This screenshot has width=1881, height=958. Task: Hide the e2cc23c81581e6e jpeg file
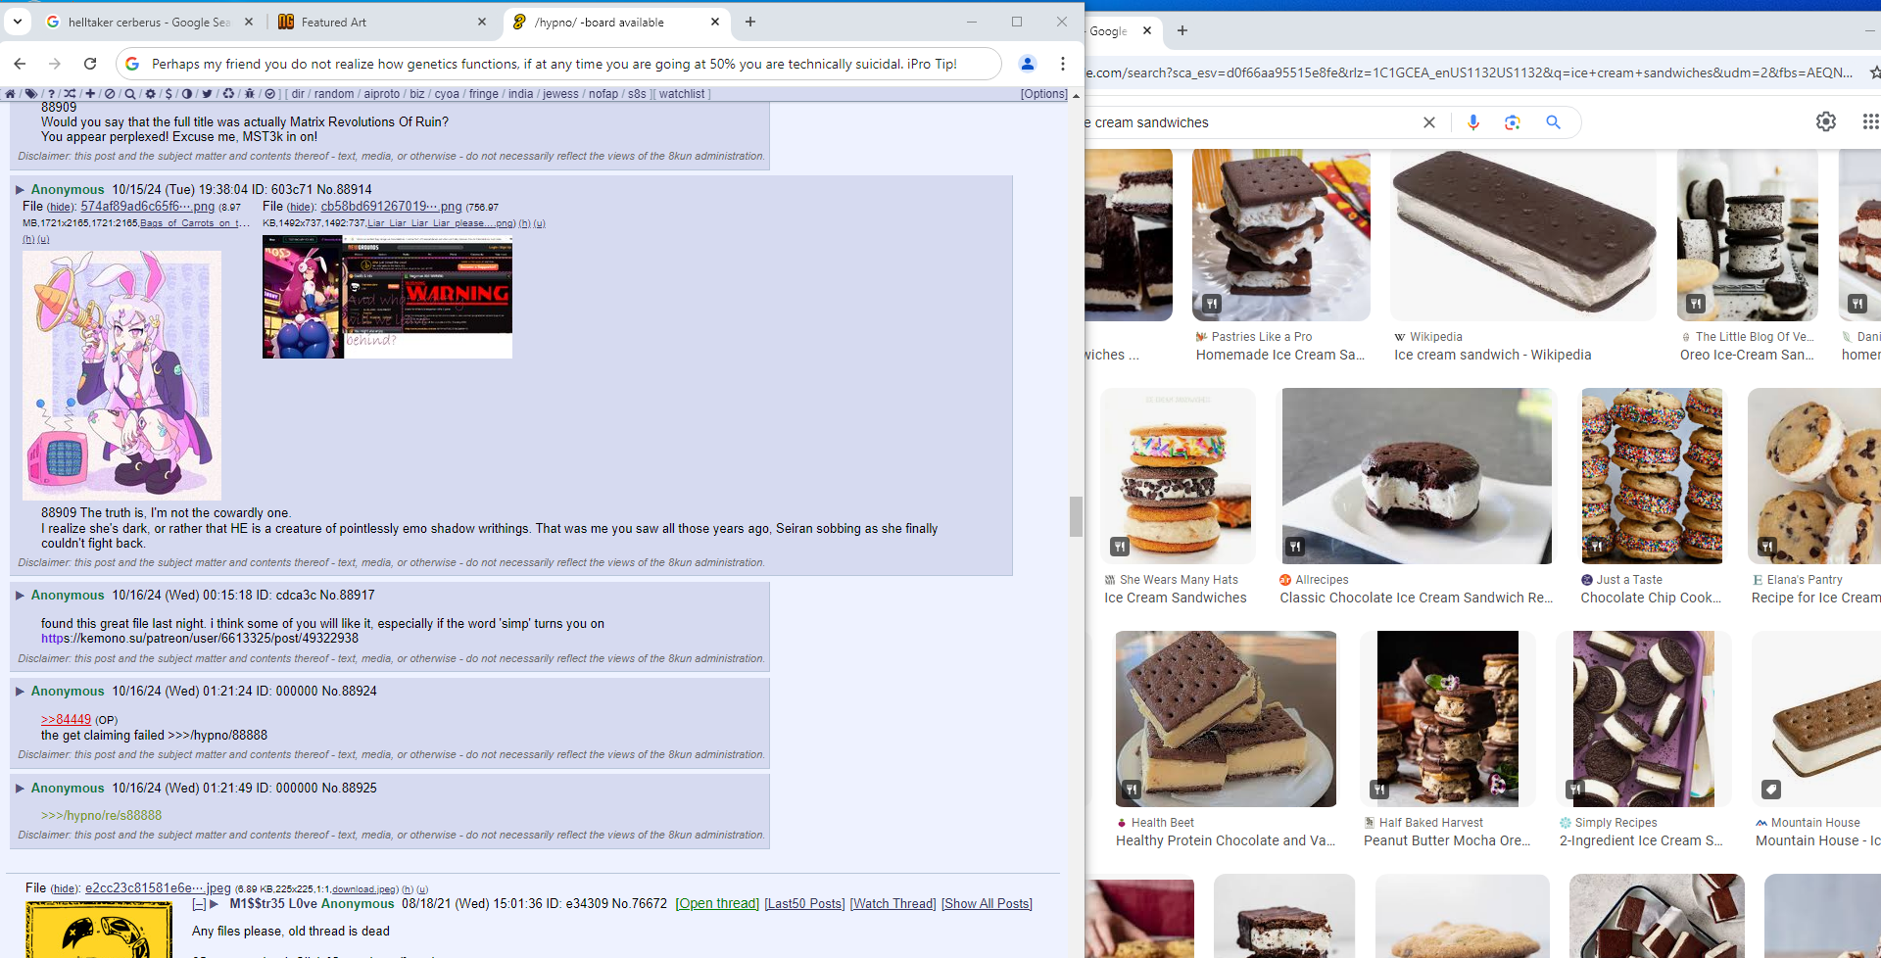tap(65, 888)
